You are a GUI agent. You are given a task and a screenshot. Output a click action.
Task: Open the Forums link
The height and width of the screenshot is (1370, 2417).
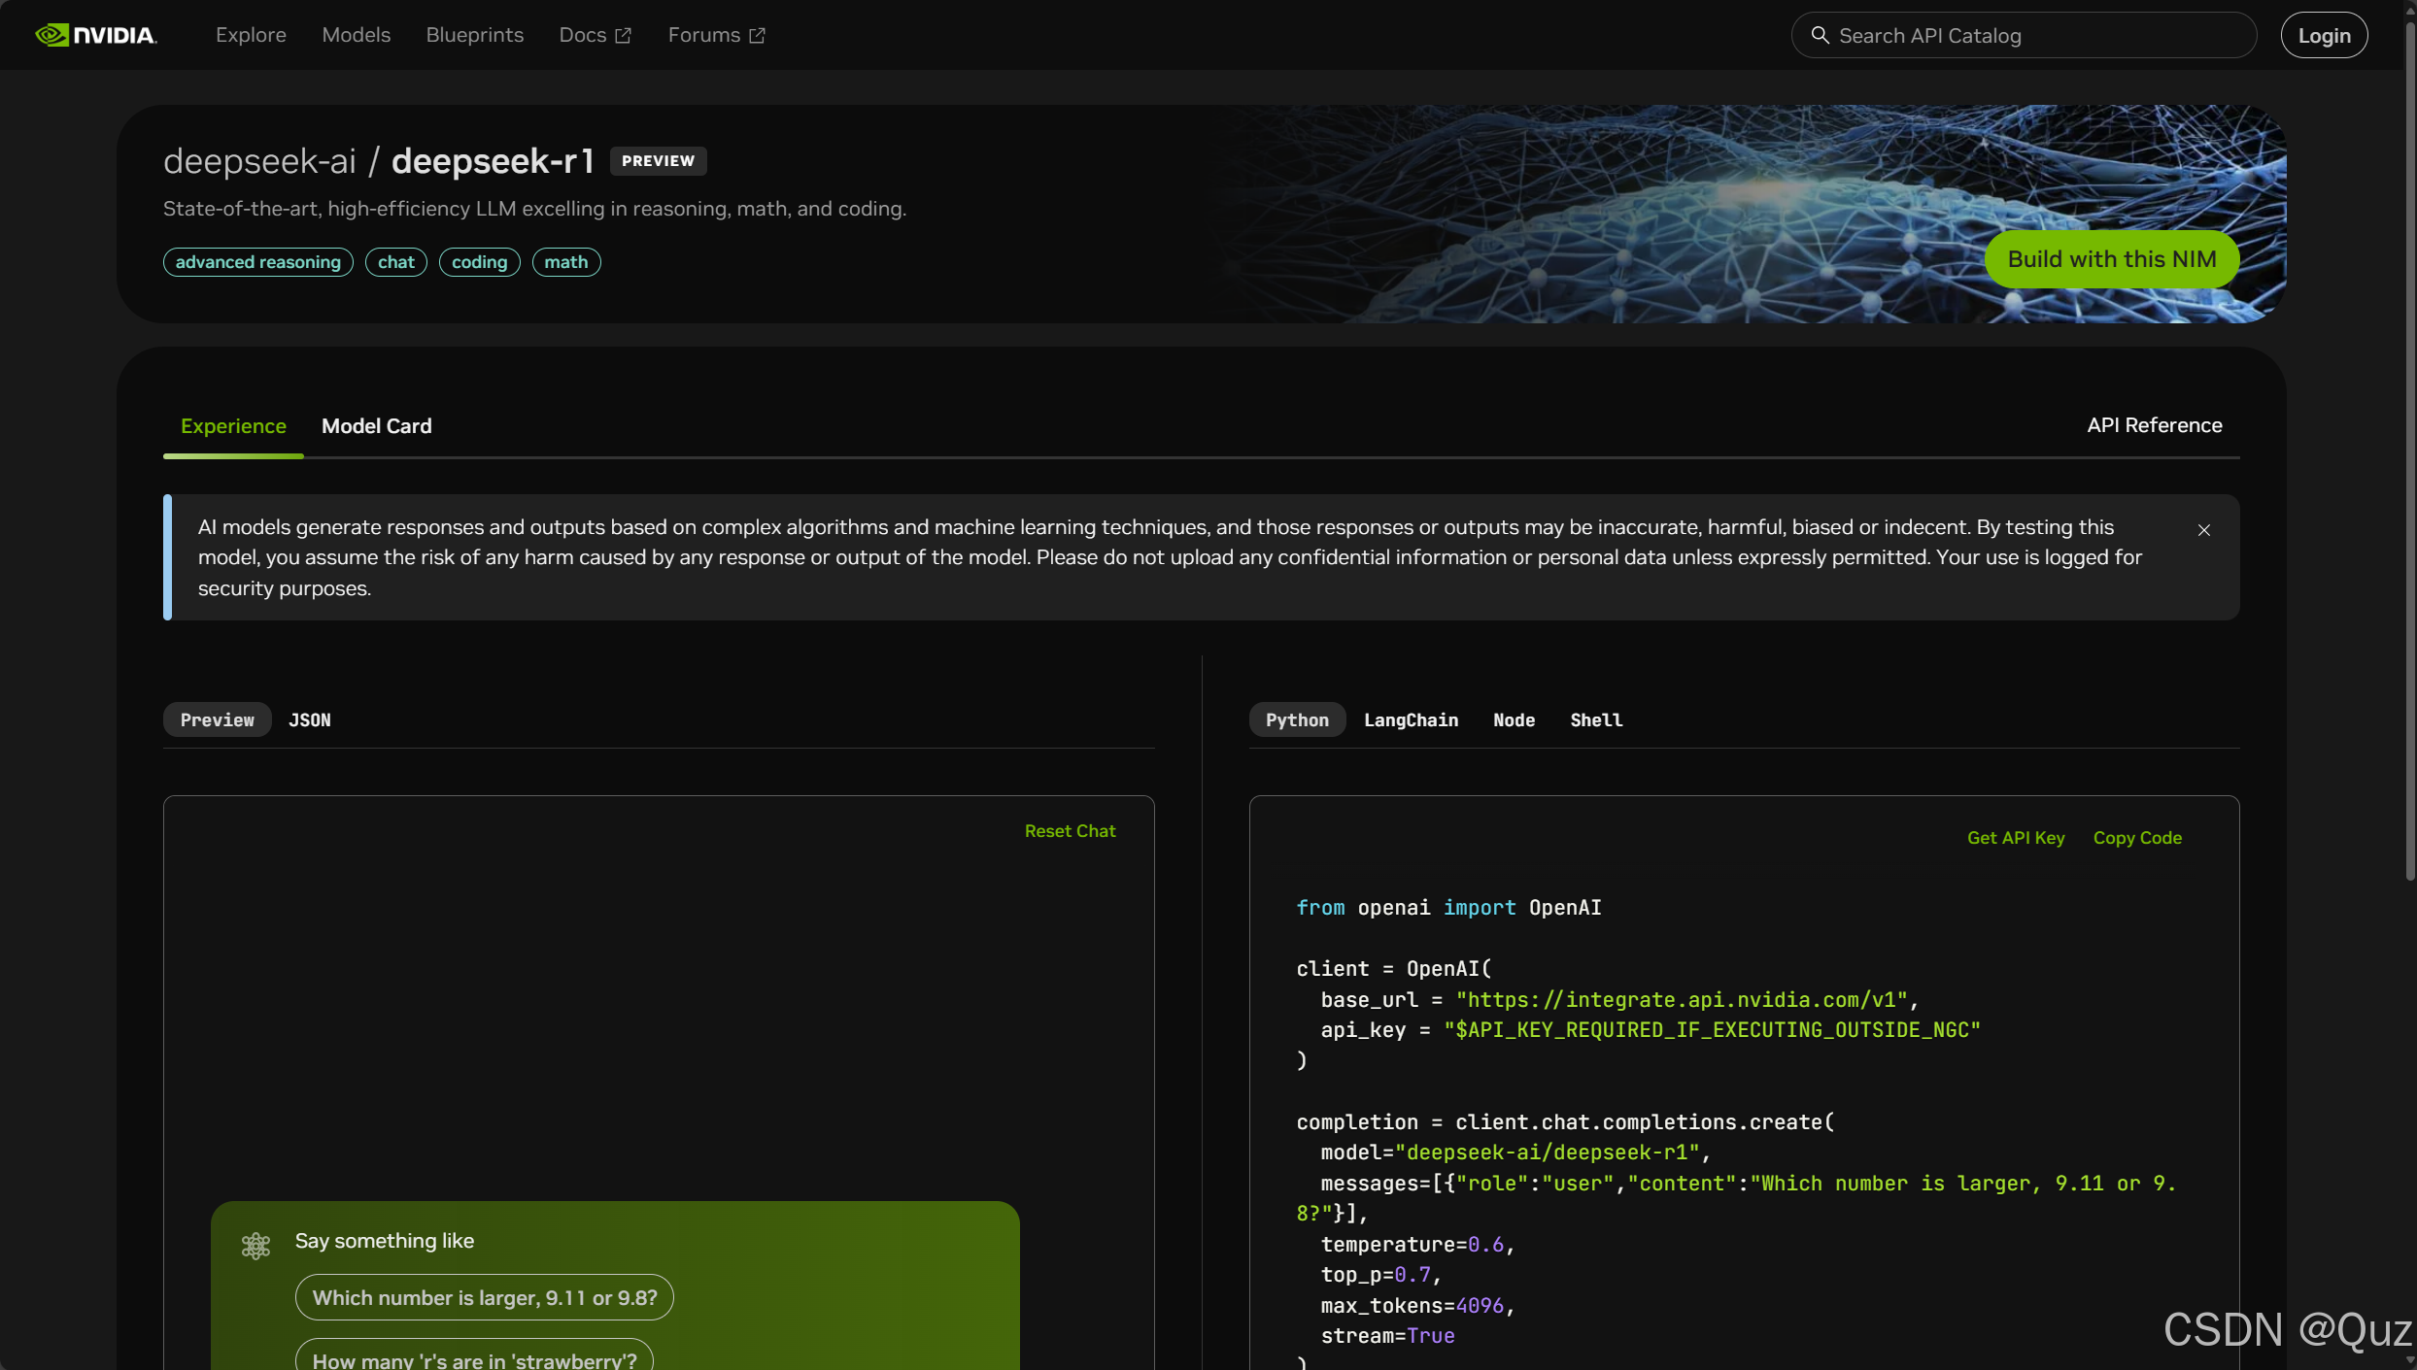(717, 35)
